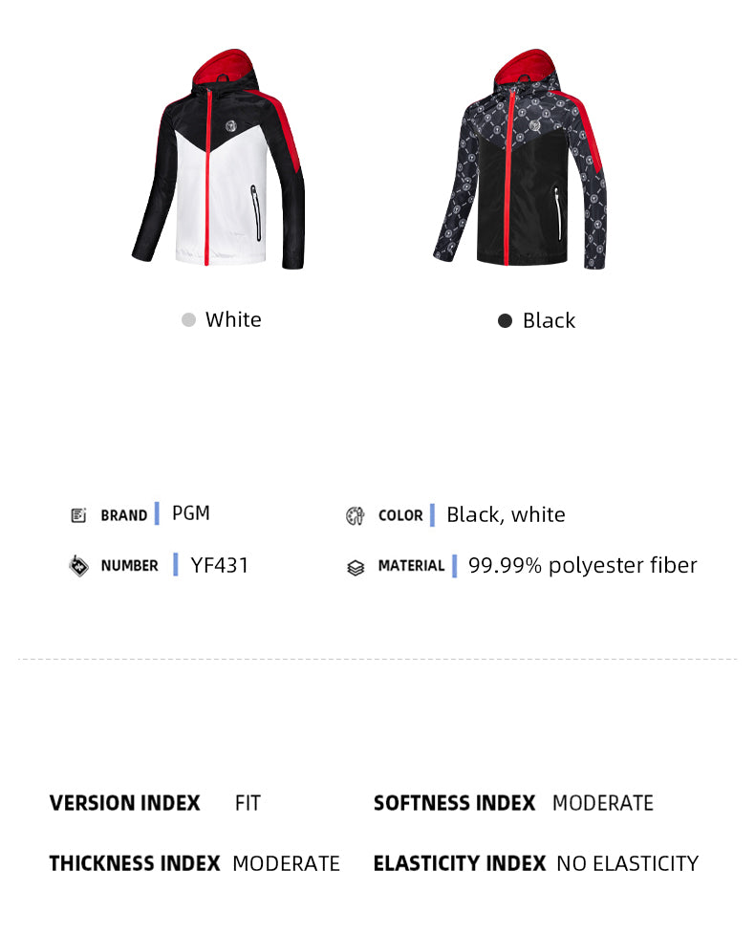The image size is (755, 935).
Task: Click the PGM brand name
Action: (191, 512)
